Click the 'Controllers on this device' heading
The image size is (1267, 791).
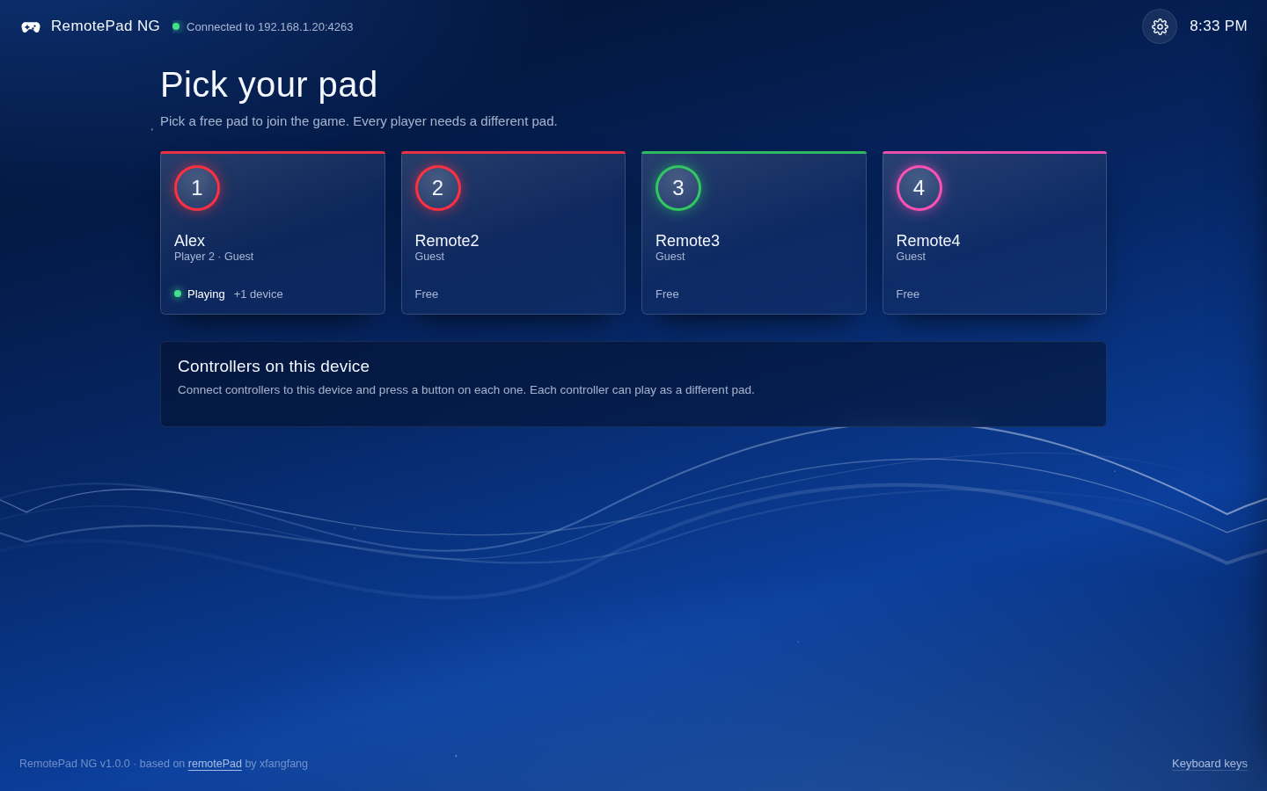tap(274, 366)
